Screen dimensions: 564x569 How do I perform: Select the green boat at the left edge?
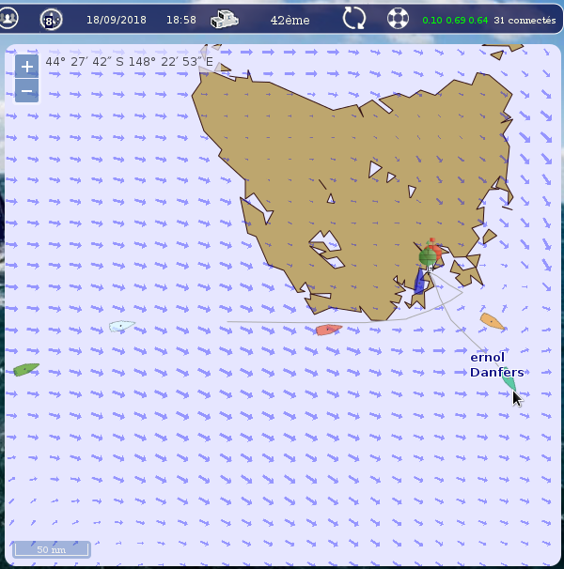[x=26, y=369]
